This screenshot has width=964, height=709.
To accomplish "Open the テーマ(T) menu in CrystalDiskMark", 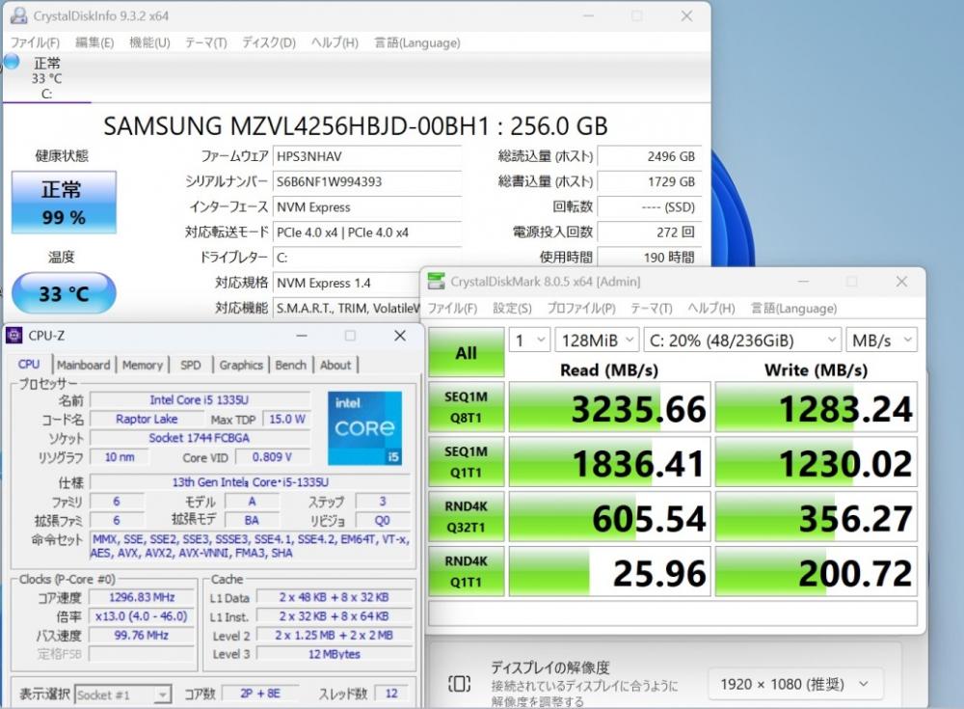I will 651,309.
